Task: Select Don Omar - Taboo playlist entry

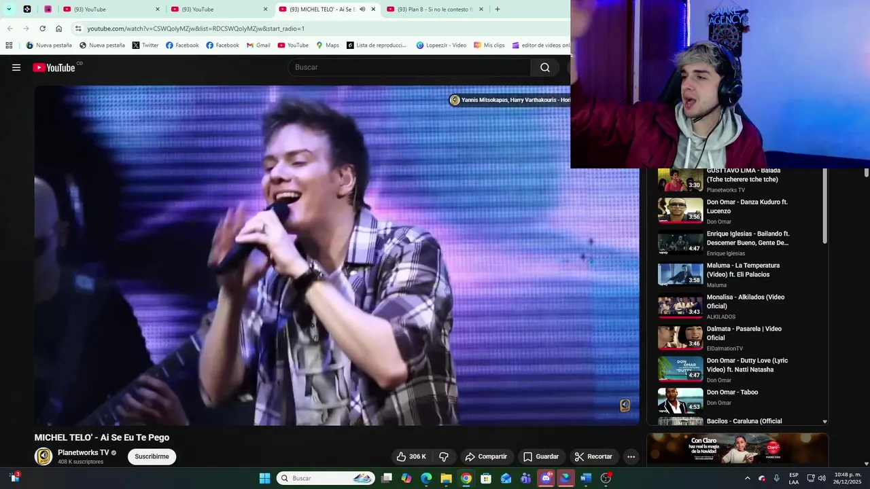Action: [738, 401]
